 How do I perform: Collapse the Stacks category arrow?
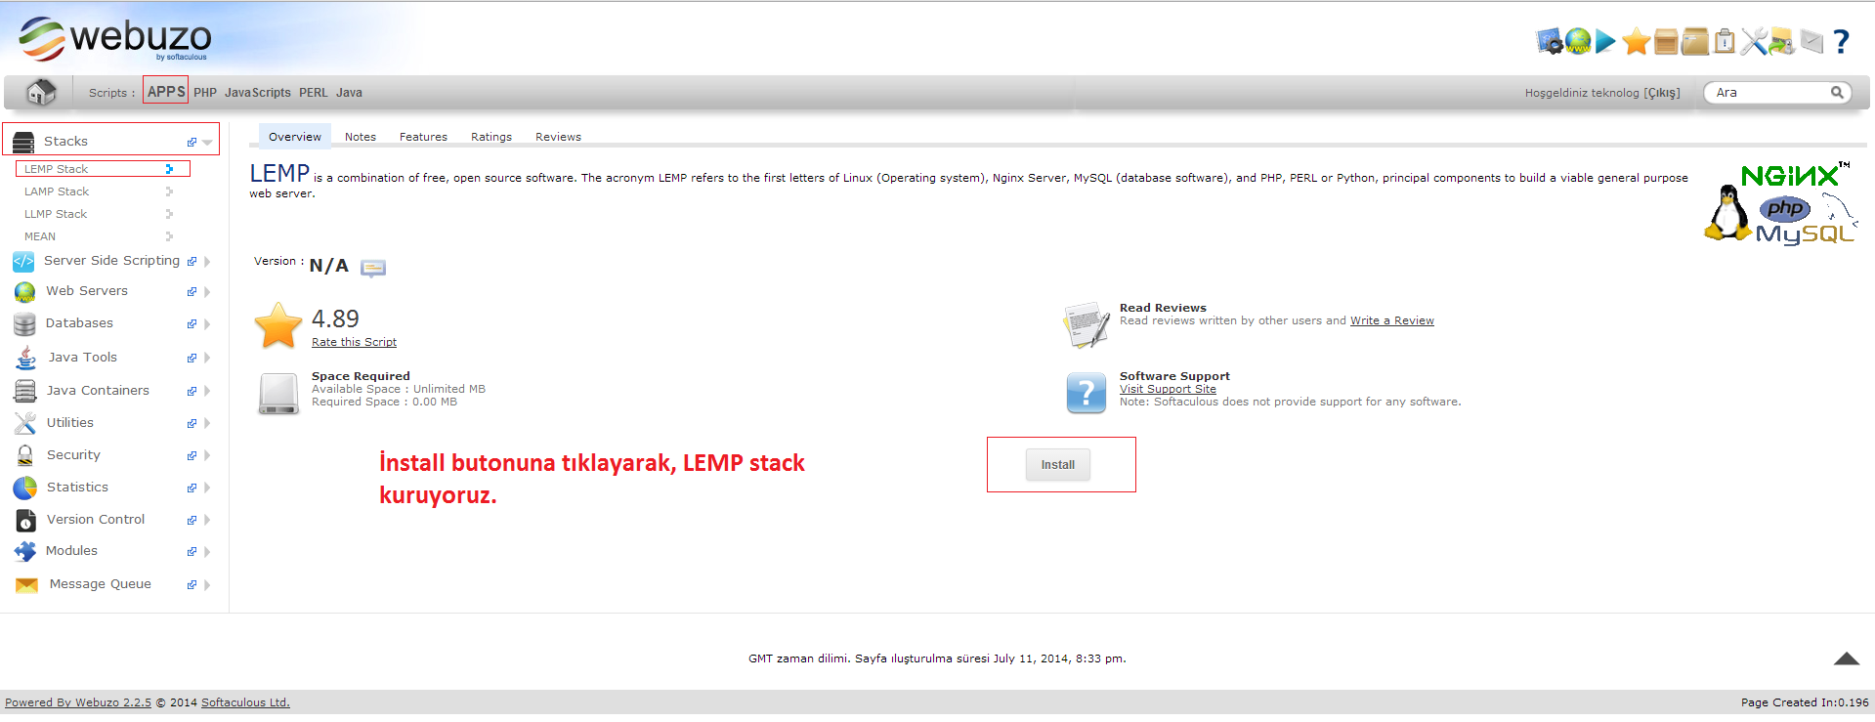click(x=207, y=143)
